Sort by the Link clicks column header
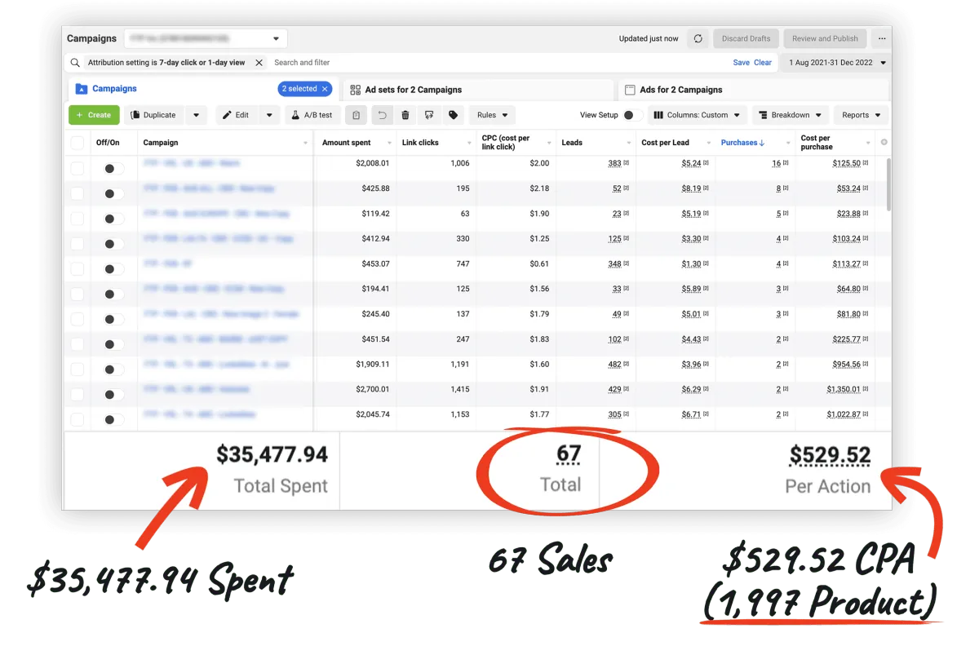The width and height of the screenshot is (979, 646). pos(420,143)
